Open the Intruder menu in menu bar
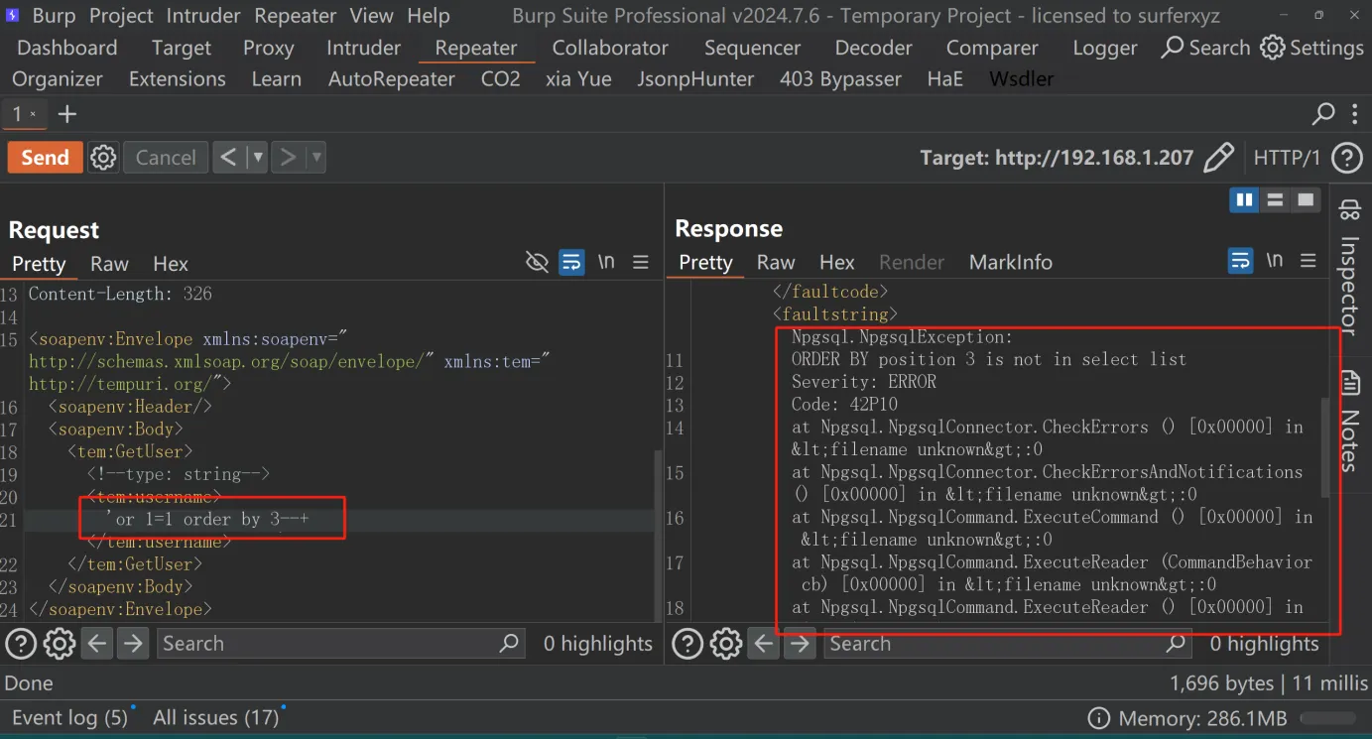Screen dimensions: 1372x739 204,16
